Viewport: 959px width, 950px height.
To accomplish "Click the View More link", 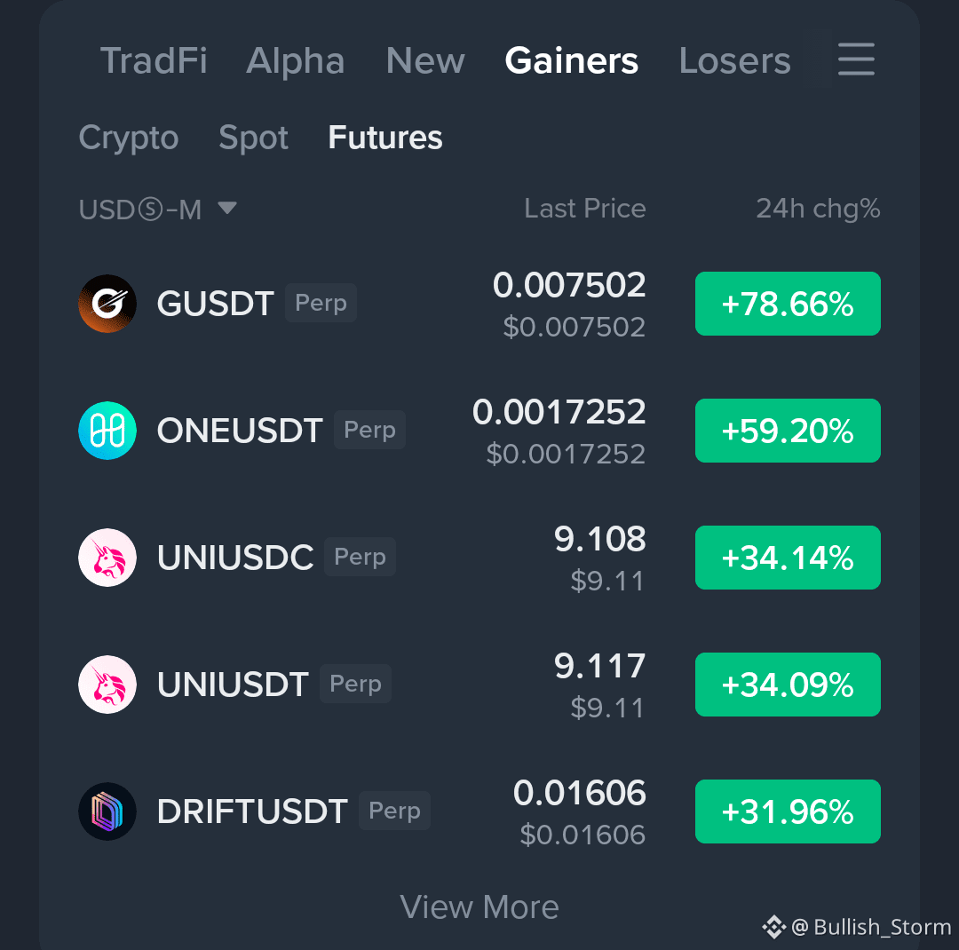I will [479, 906].
